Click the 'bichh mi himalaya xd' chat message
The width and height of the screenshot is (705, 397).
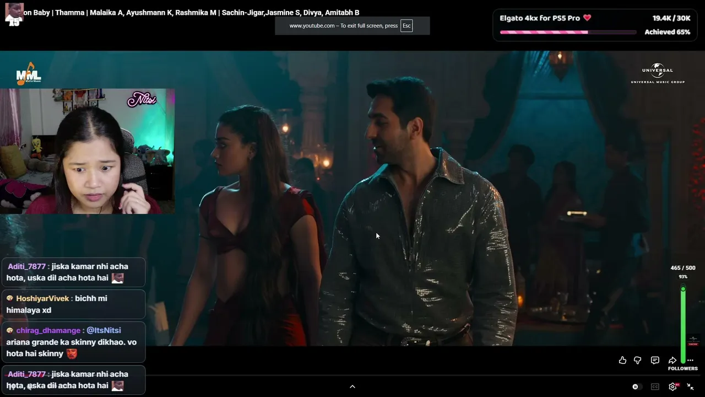click(x=57, y=304)
